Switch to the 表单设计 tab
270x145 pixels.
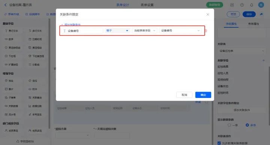pos(122,5)
